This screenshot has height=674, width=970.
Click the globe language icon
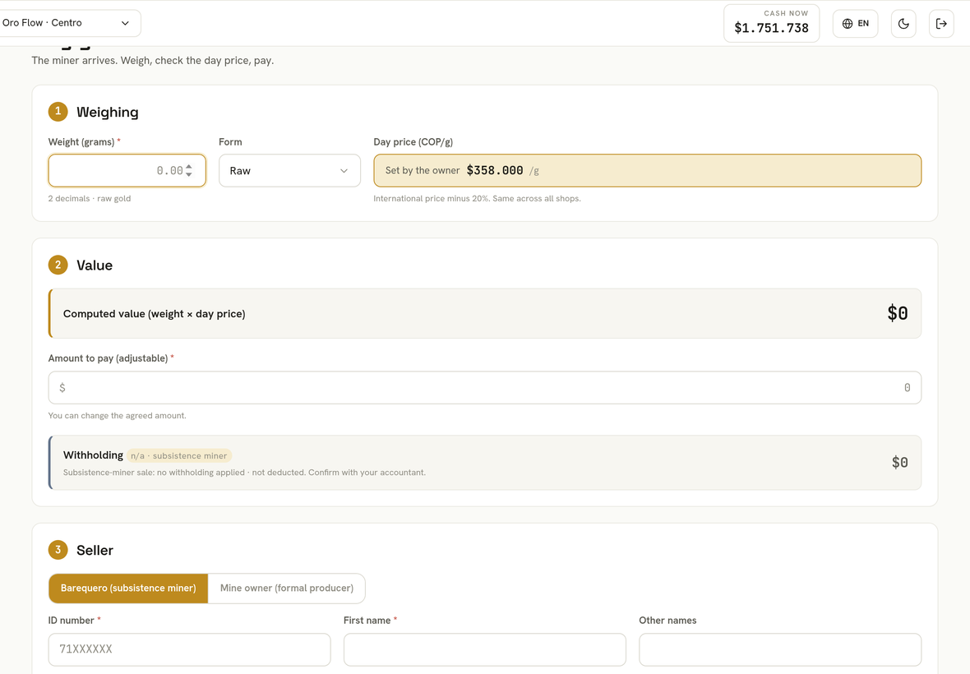tap(848, 24)
